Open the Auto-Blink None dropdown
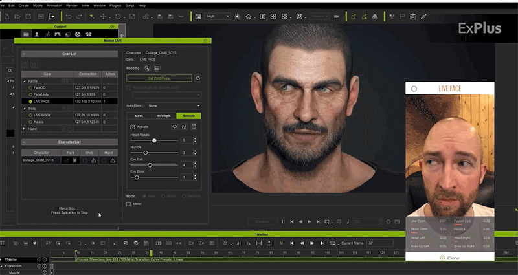The image size is (518, 275). point(174,105)
